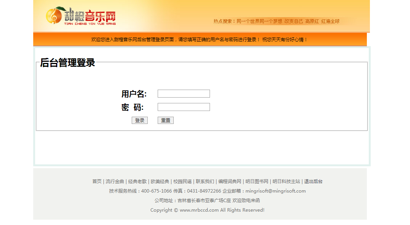Click the 甜橙音乐网 orange logo

81,16
